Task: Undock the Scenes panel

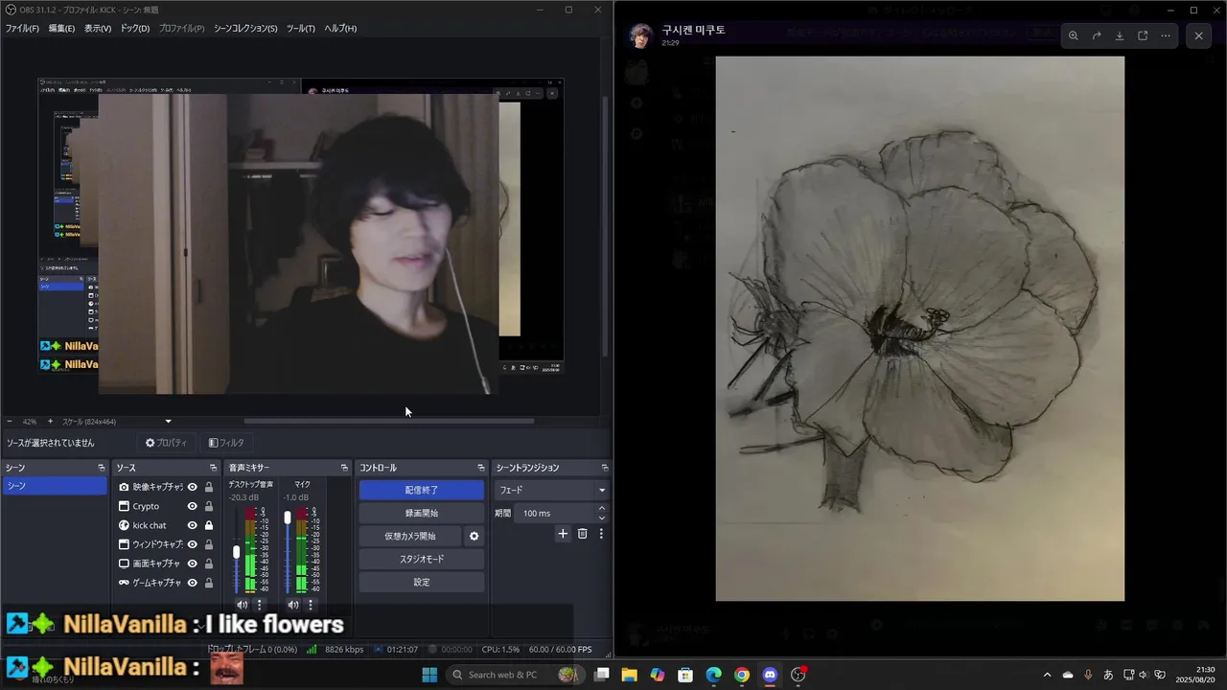Action: click(x=101, y=468)
